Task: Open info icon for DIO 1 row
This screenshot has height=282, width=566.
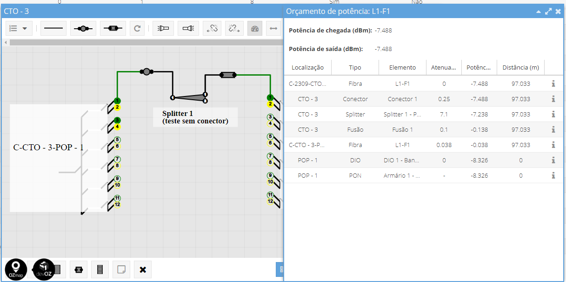Action: click(x=553, y=160)
